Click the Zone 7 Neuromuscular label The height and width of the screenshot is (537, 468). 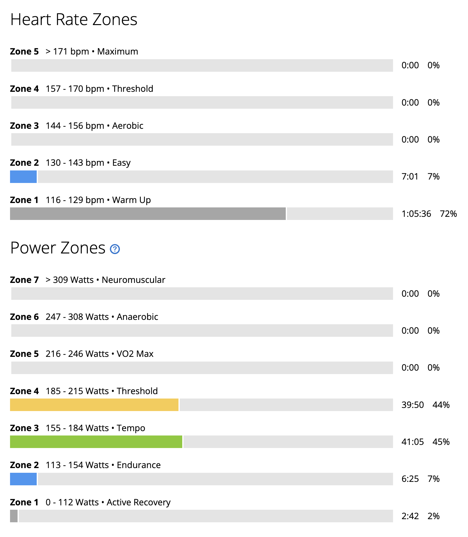click(x=88, y=280)
